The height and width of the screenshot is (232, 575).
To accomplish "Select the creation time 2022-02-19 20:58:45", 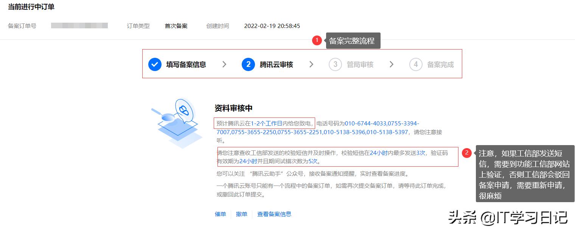I will [272, 26].
